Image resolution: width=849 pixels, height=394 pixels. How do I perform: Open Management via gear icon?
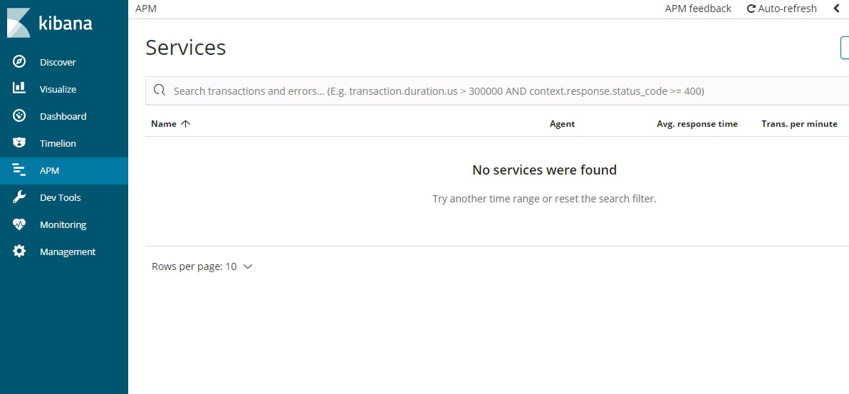pos(19,252)
